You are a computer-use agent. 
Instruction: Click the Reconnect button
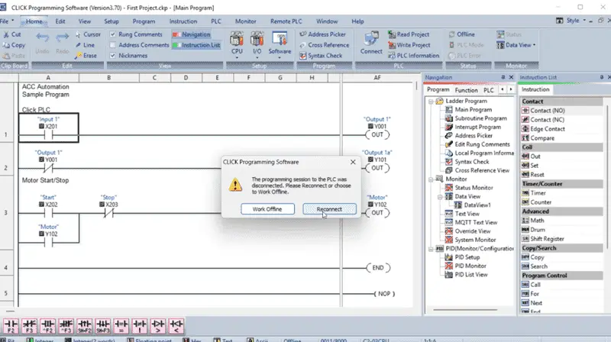[x=329, y=209]
